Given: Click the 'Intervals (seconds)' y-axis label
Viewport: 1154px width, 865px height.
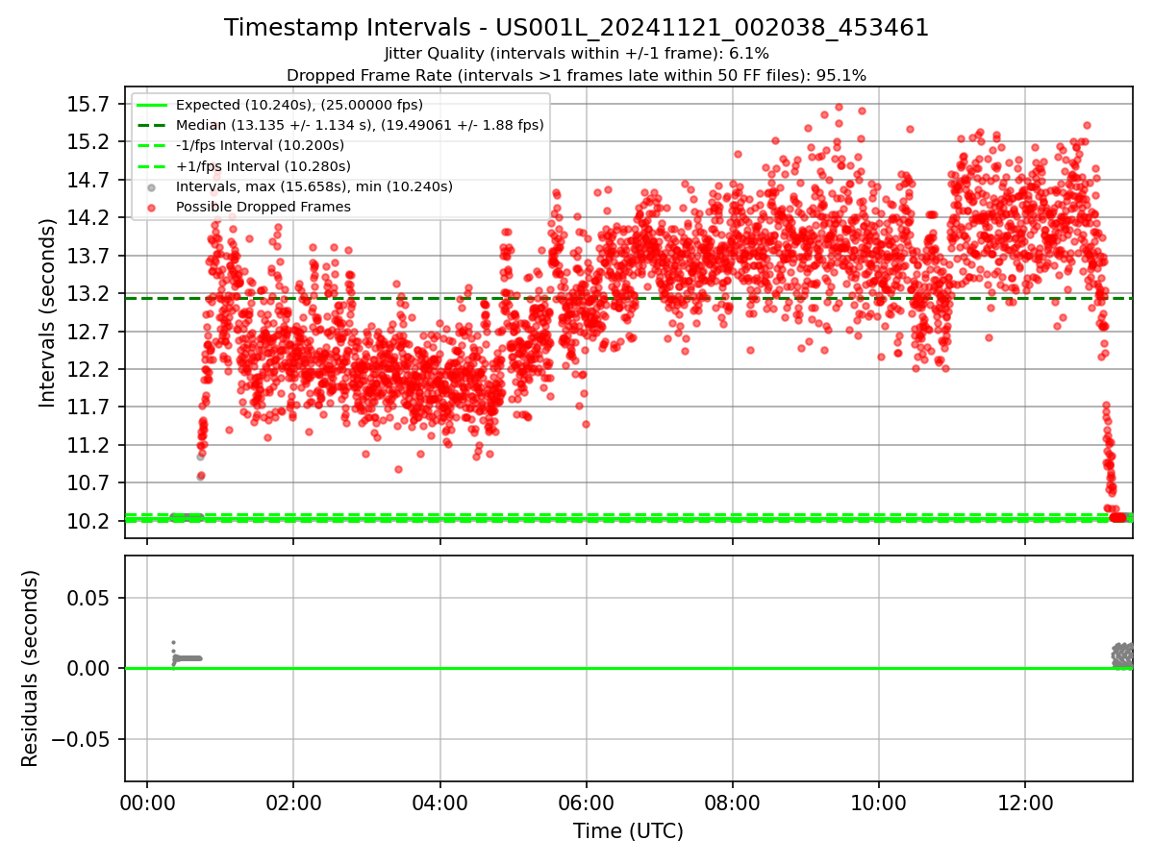Looking at the screenshot, I should pyautogui.click(x=47, y=312).
